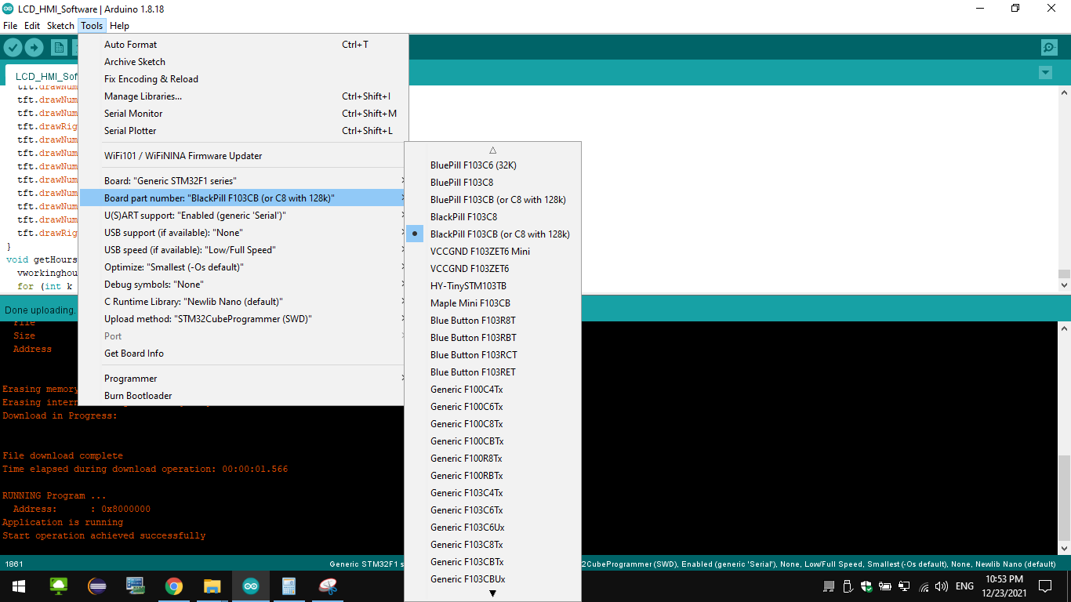Expand Board part number submenu

243,198
